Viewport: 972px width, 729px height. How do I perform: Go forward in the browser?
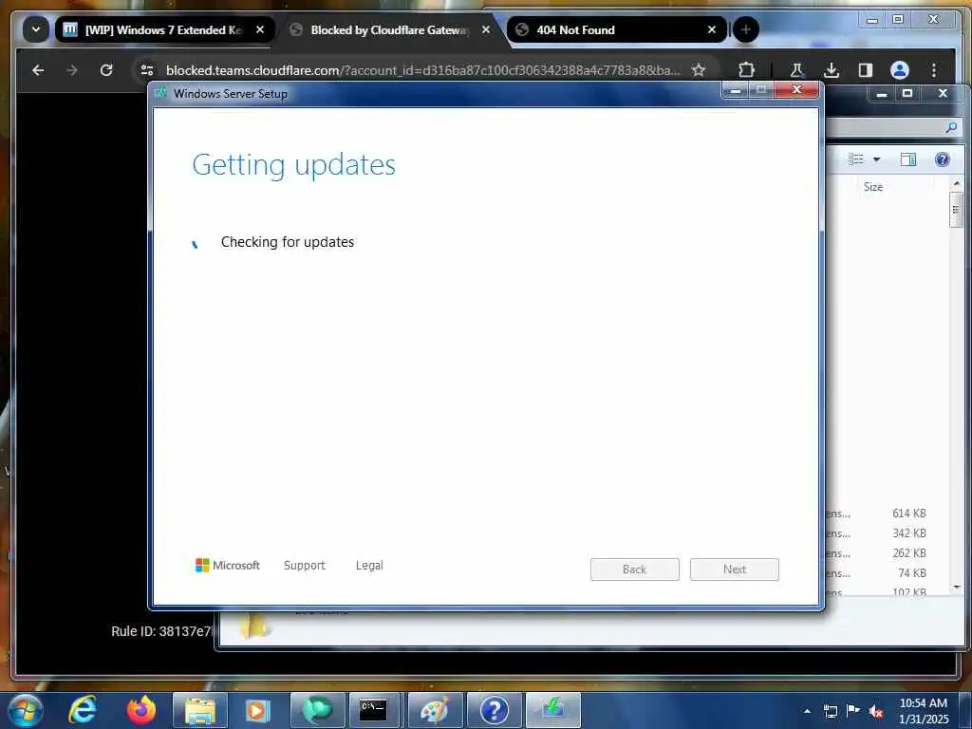pos(72,70)
